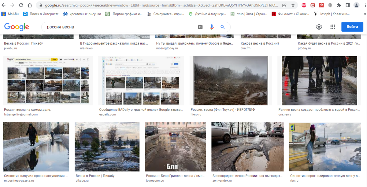Open the people walking on wet pavement image
This screenshot has width=367, height=187.
coord(319,81)
